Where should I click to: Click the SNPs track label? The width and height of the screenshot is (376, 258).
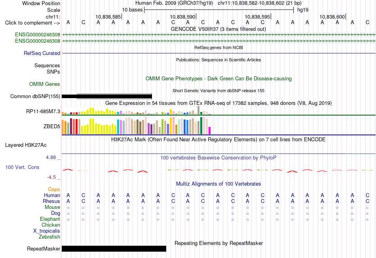[53, 72]
